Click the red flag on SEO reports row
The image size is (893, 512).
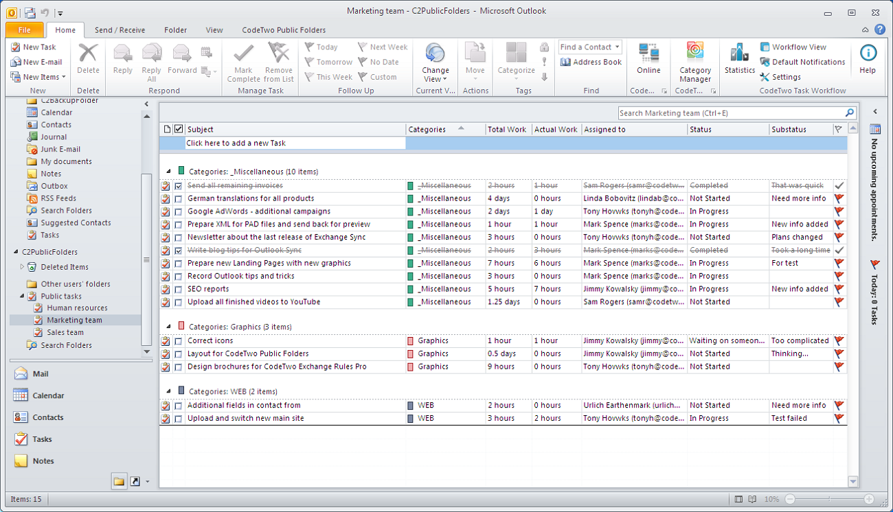[839, 289]
